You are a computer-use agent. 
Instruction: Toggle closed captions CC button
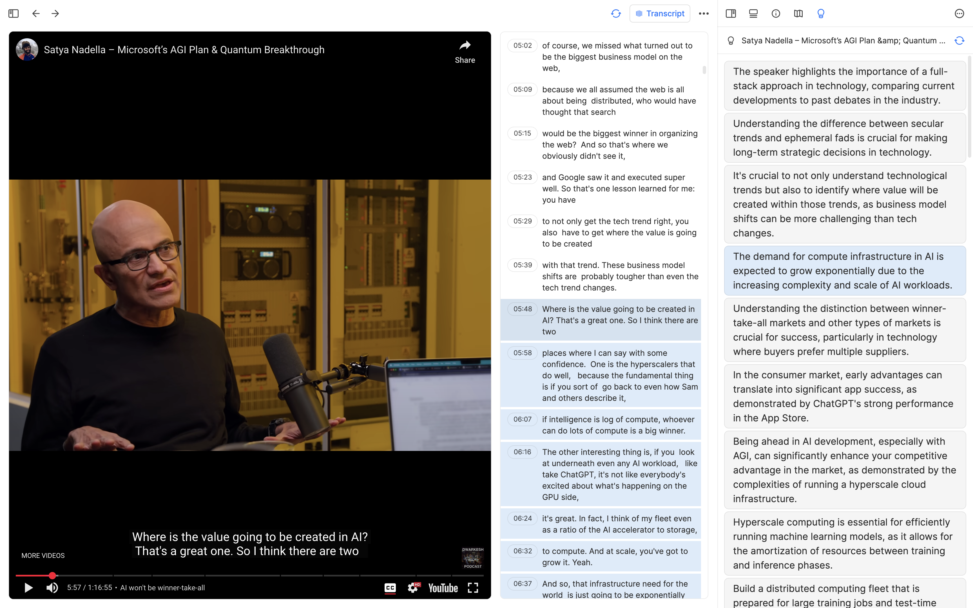390,588
